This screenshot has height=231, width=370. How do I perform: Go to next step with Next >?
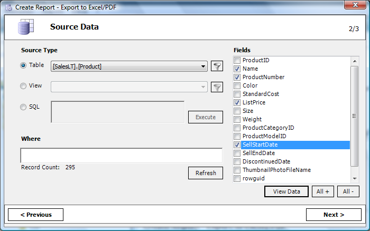[334, 215]
